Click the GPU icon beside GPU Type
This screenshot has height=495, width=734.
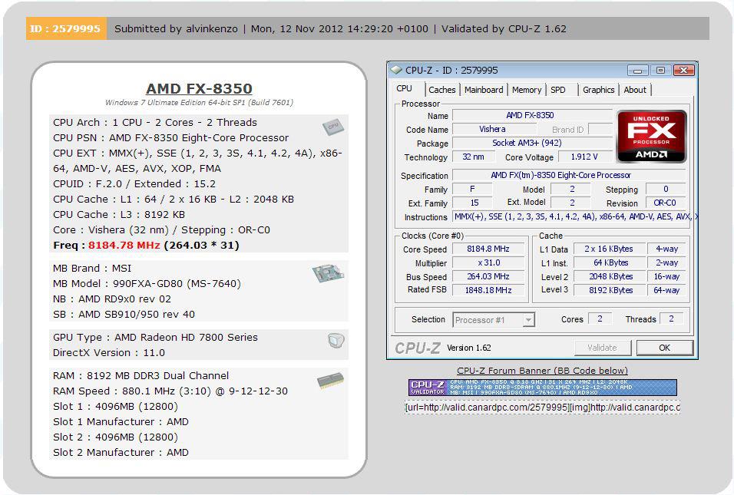tap(336, 341)
